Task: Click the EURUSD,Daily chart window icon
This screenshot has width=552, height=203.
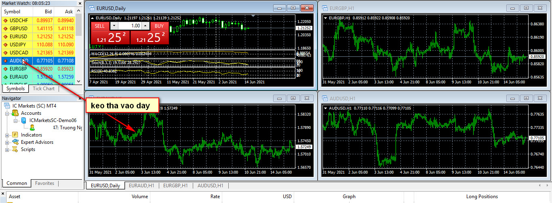Action: [x=92, y=8]
